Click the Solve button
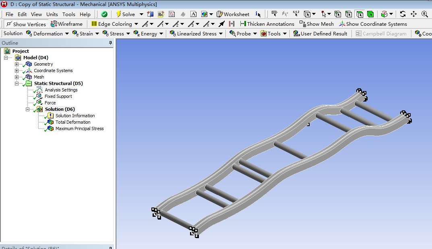 (x=125, y=14)
